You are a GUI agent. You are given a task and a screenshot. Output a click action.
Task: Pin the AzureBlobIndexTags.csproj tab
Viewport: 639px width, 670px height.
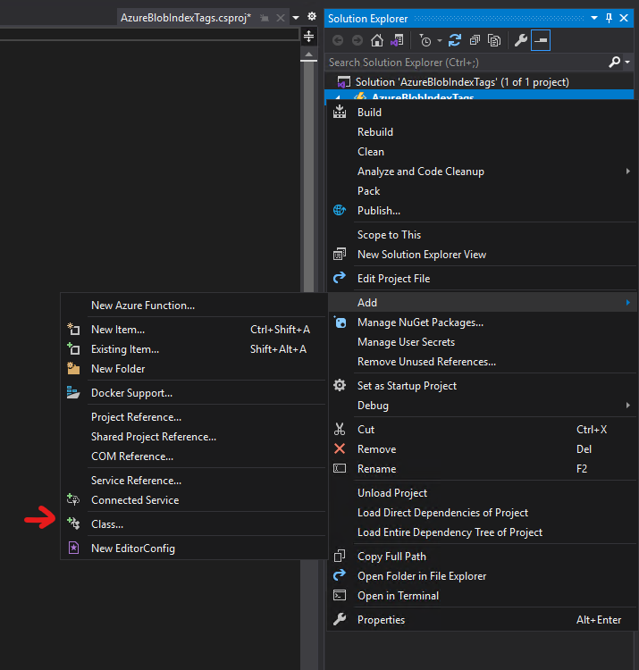click(x=265, y=18)
